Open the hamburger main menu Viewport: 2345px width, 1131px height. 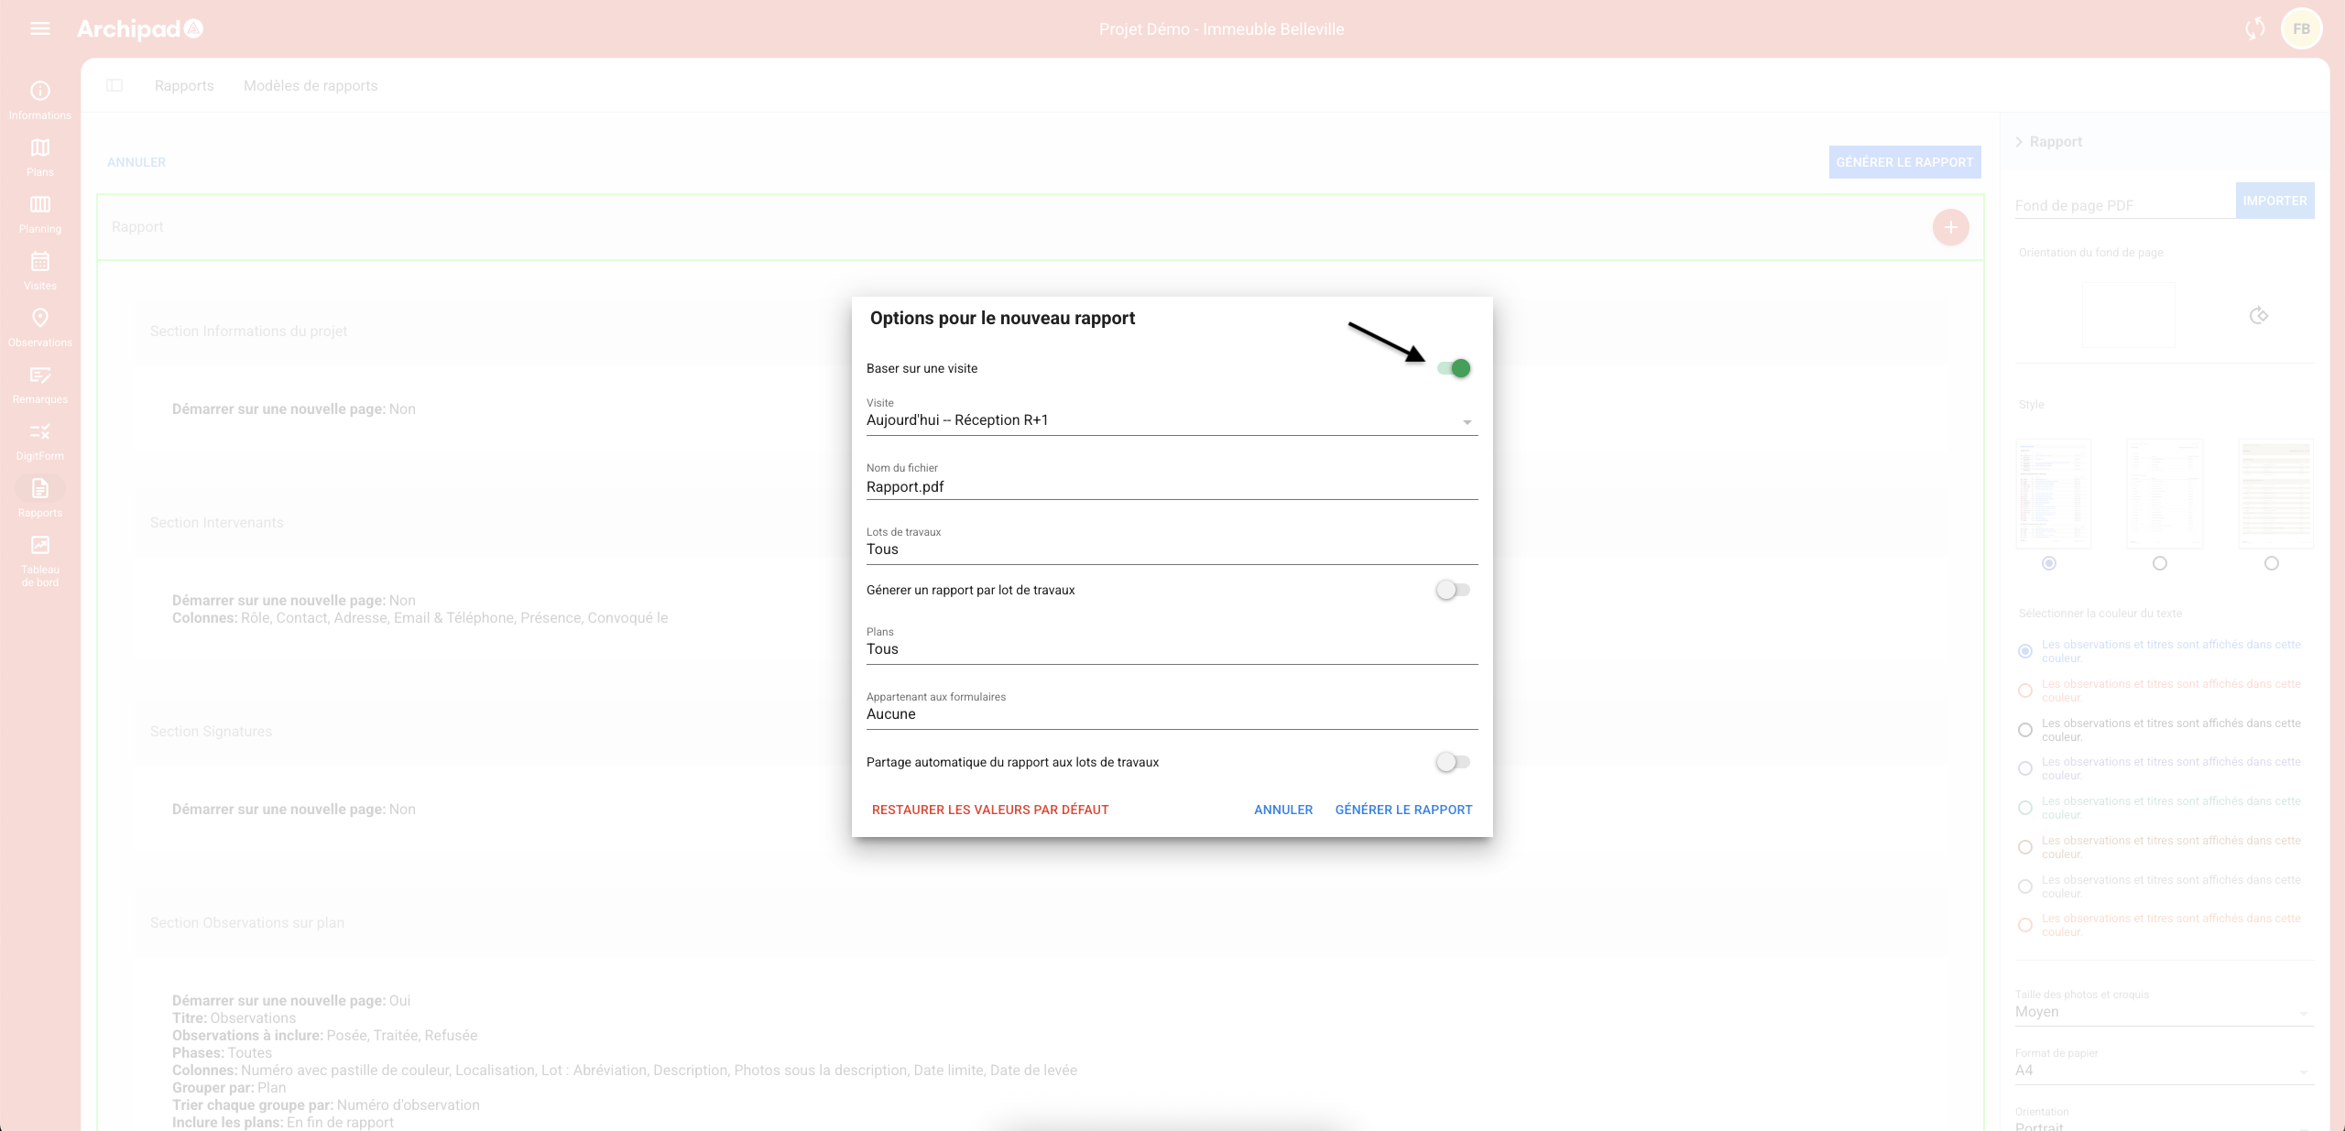[x=39, y=28]
